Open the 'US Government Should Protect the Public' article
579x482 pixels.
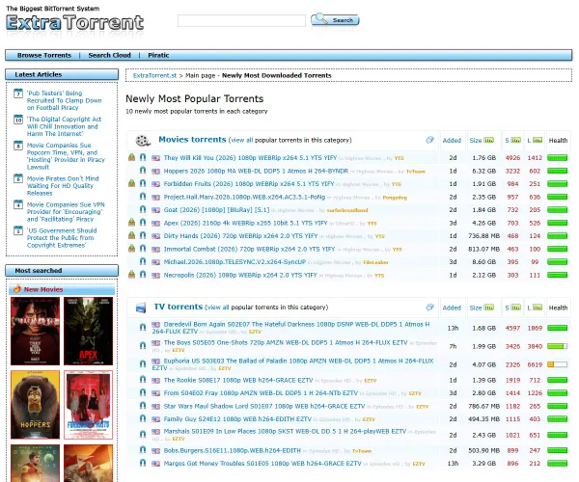62,238
